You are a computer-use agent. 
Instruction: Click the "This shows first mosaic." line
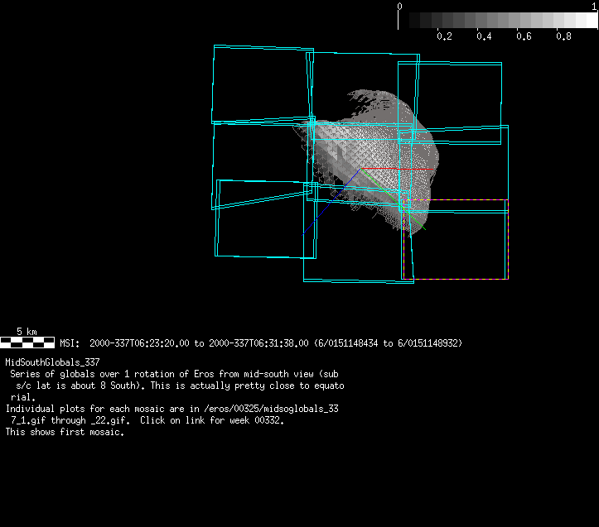click(x=65, y=432)
